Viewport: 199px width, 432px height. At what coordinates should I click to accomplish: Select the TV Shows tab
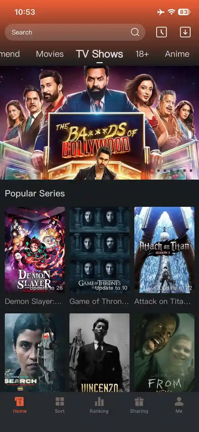[99, 54]
